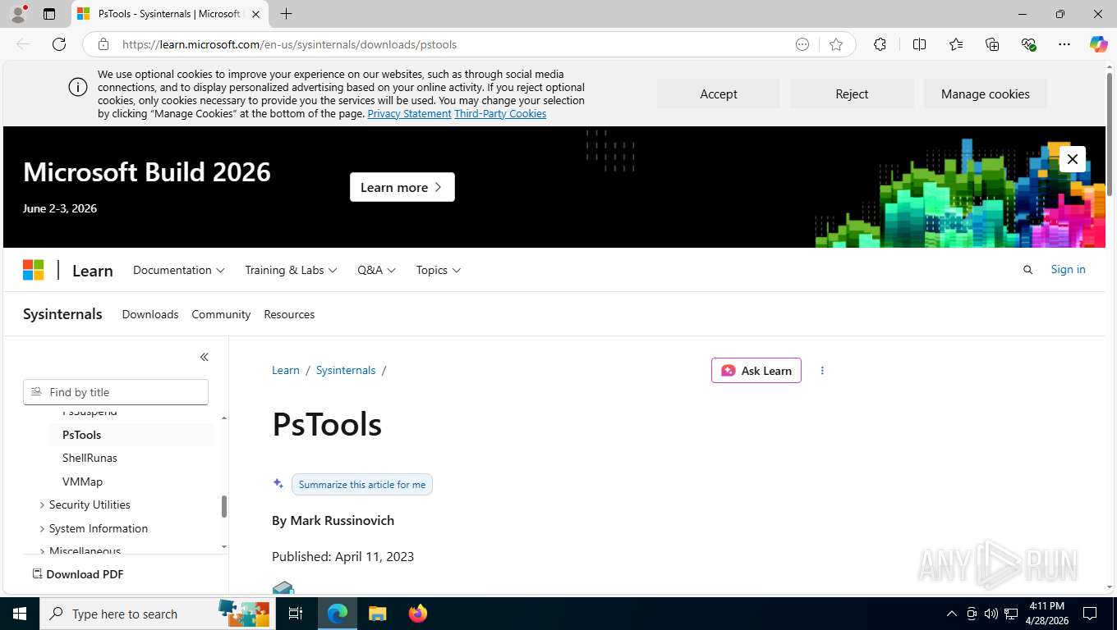Open a new browser tab

point(286,14)
